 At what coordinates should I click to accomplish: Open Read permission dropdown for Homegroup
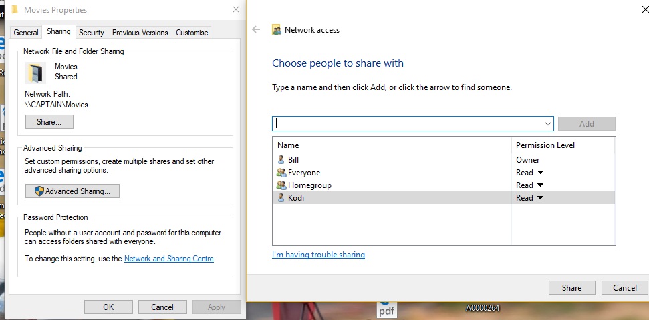pyautogui.click(x=540, y=185)
